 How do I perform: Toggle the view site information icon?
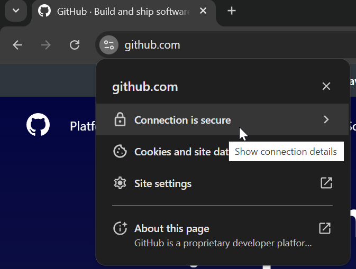(x=109, y=45)
